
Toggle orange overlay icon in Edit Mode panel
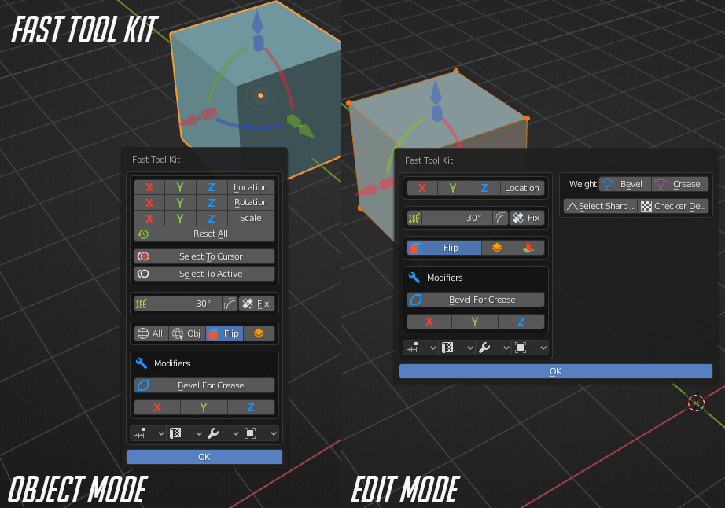point(497,248)
